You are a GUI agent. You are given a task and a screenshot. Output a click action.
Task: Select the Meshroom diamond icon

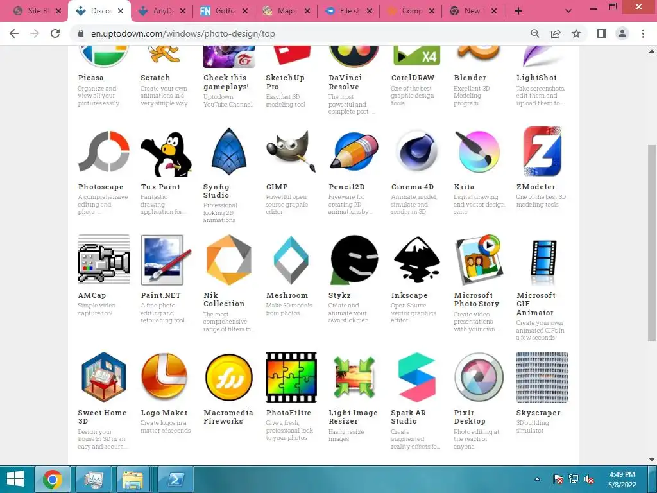(x=291, y=260)
